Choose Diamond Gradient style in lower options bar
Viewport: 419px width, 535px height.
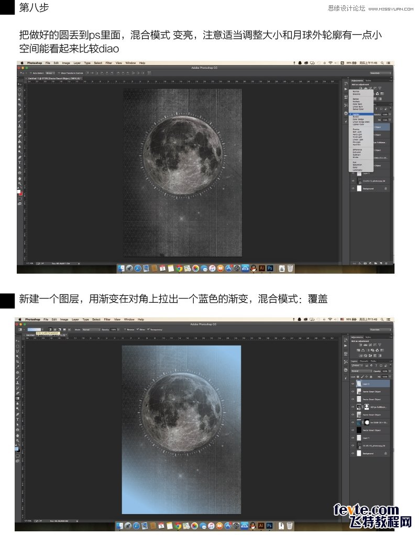pos(69,329)
